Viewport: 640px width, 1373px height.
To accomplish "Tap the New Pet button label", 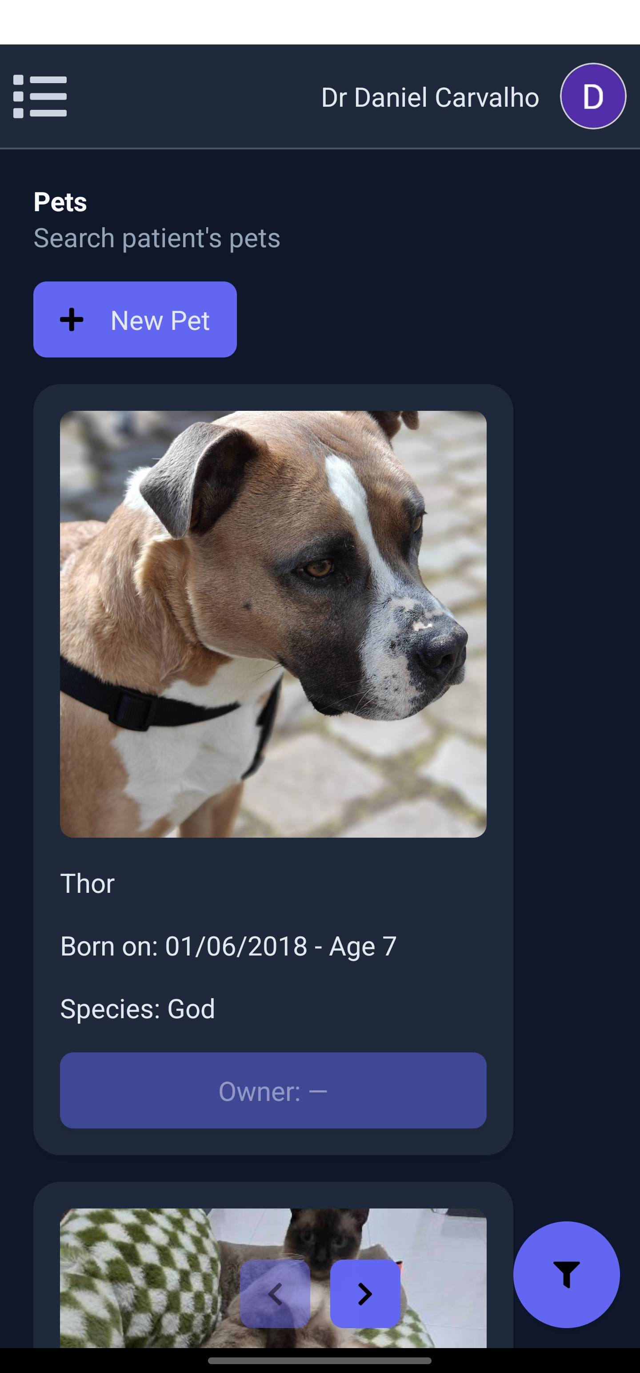I will [x=160, y=320].
